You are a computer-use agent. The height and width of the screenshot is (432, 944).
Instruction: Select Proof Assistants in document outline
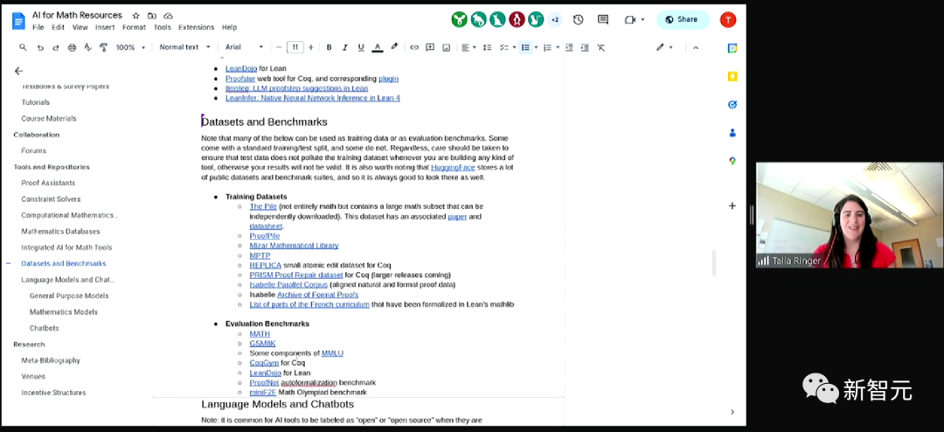48,183
